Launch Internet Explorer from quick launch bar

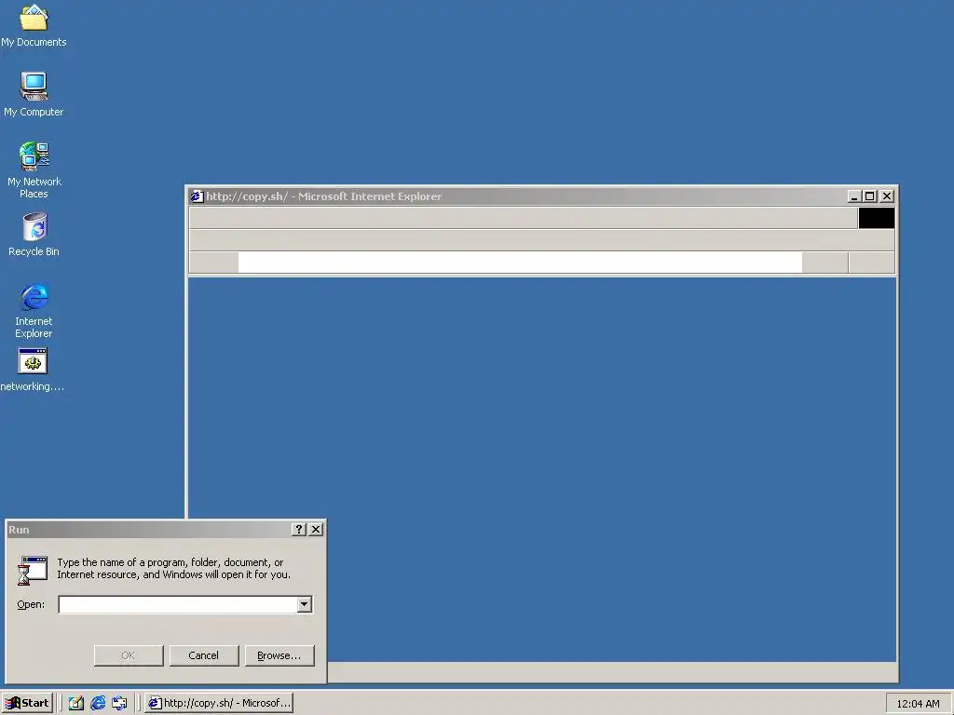point(98,703)
